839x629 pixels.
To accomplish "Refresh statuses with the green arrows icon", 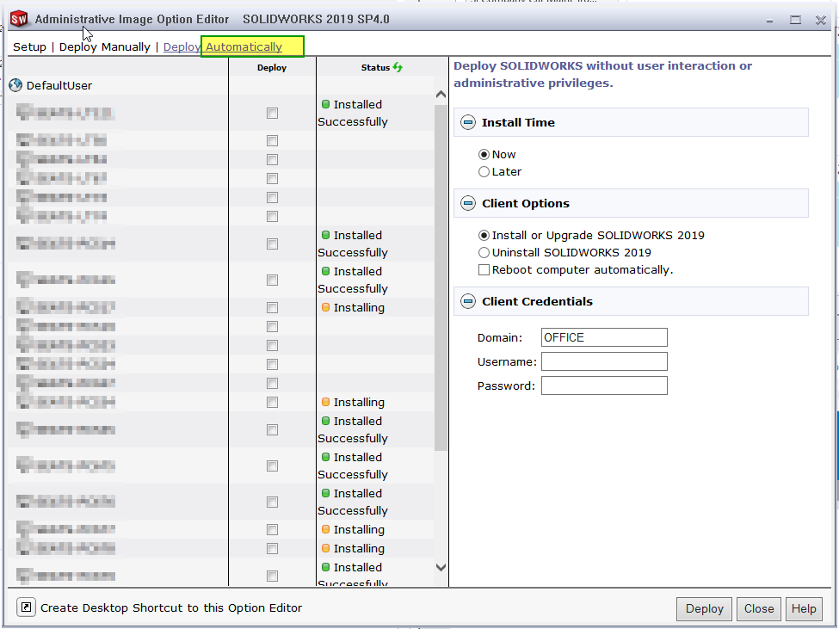I will pos(398,67).
